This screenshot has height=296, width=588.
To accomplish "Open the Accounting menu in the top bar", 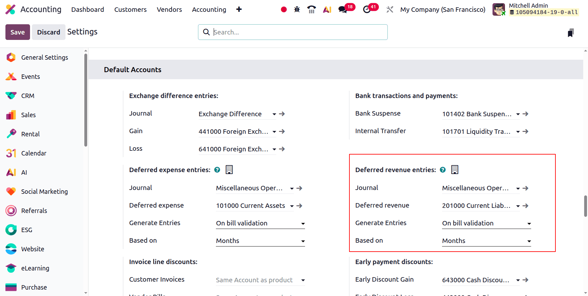I will coord(209,10).
